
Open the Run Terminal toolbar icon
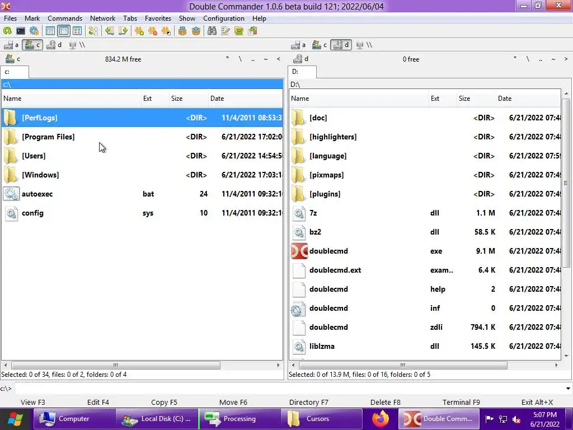[x=21, y=31]
